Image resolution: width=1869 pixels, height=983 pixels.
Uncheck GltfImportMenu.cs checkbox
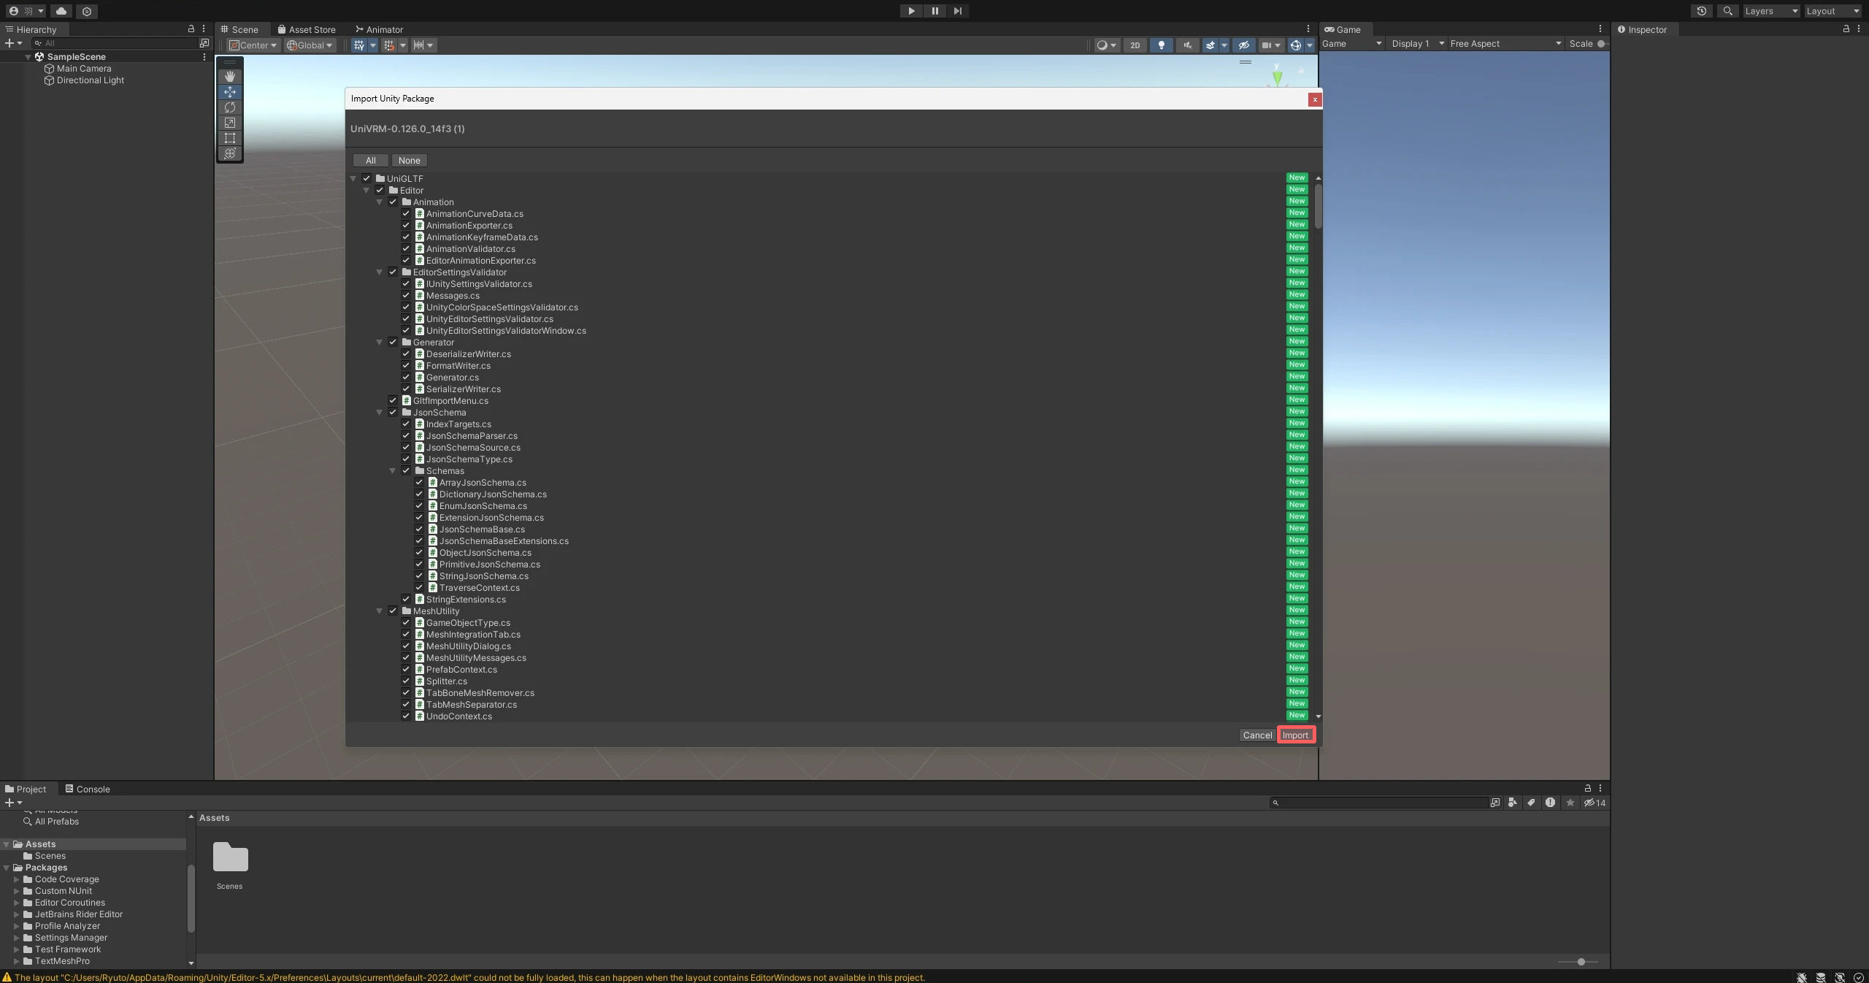click(x=393, y=400)
